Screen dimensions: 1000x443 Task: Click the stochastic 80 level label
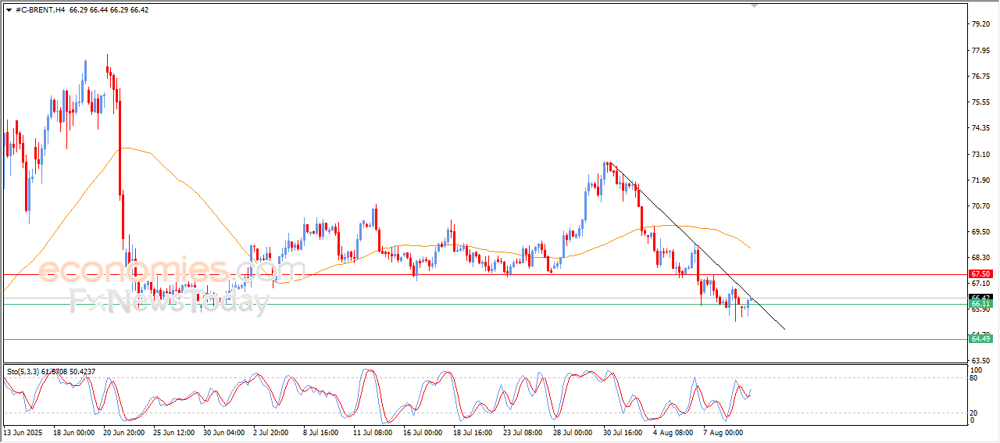(973, 378)
